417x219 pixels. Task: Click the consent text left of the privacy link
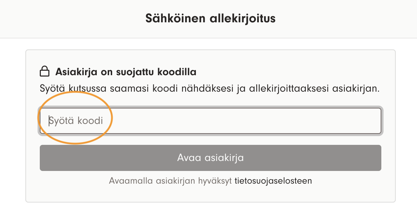(x=170, y=181)
